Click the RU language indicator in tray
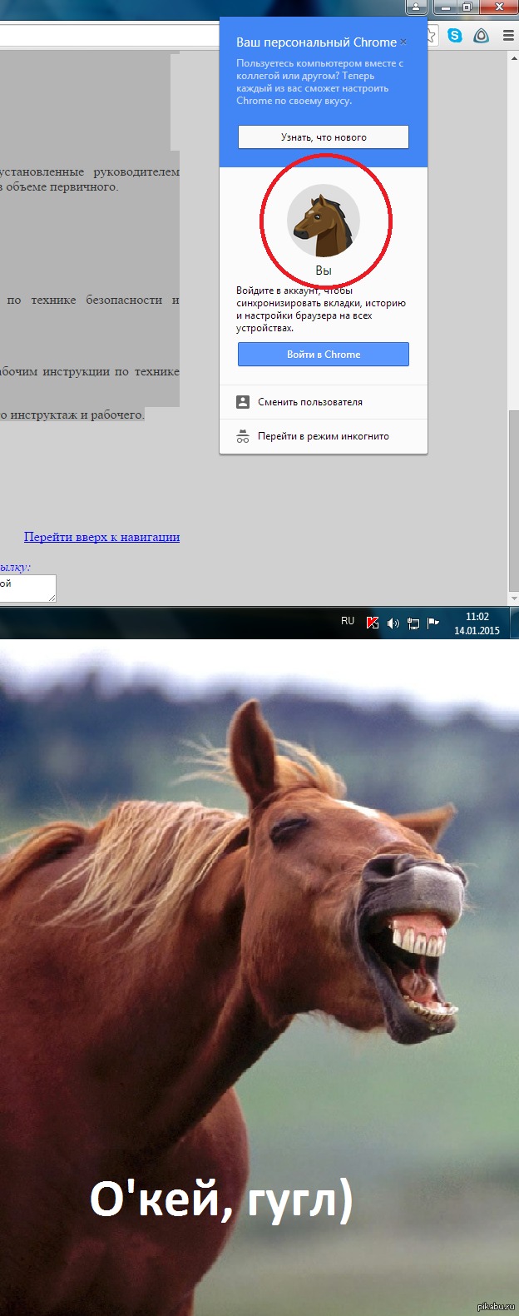This screenshot has height=1316, width=519. coord(348,621)
